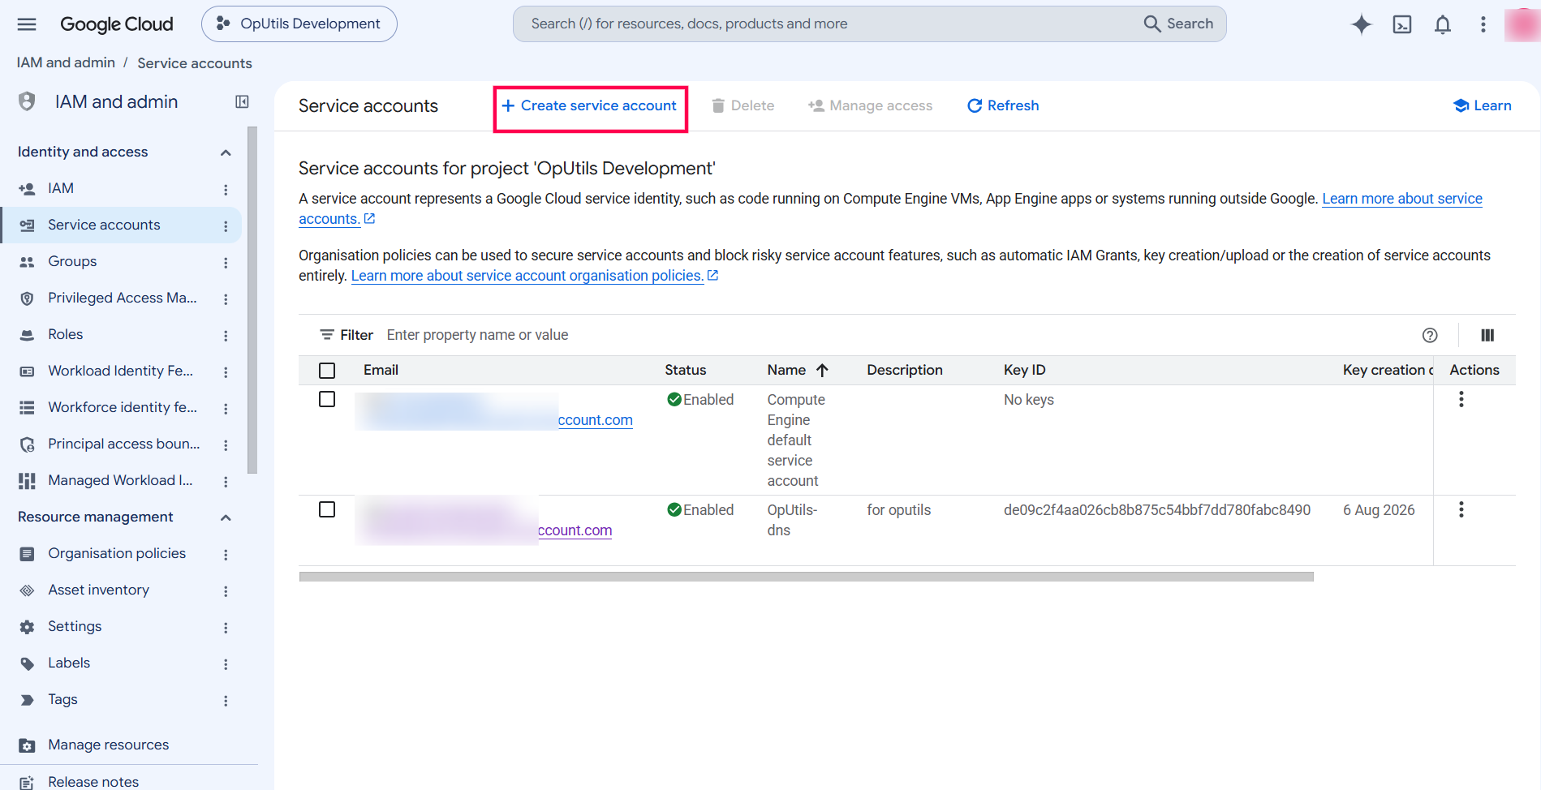The width and height of the screenshot is (1541, 790).
Task: Click the Filter icon in table toolbar
Action: [x=327, y=335]
